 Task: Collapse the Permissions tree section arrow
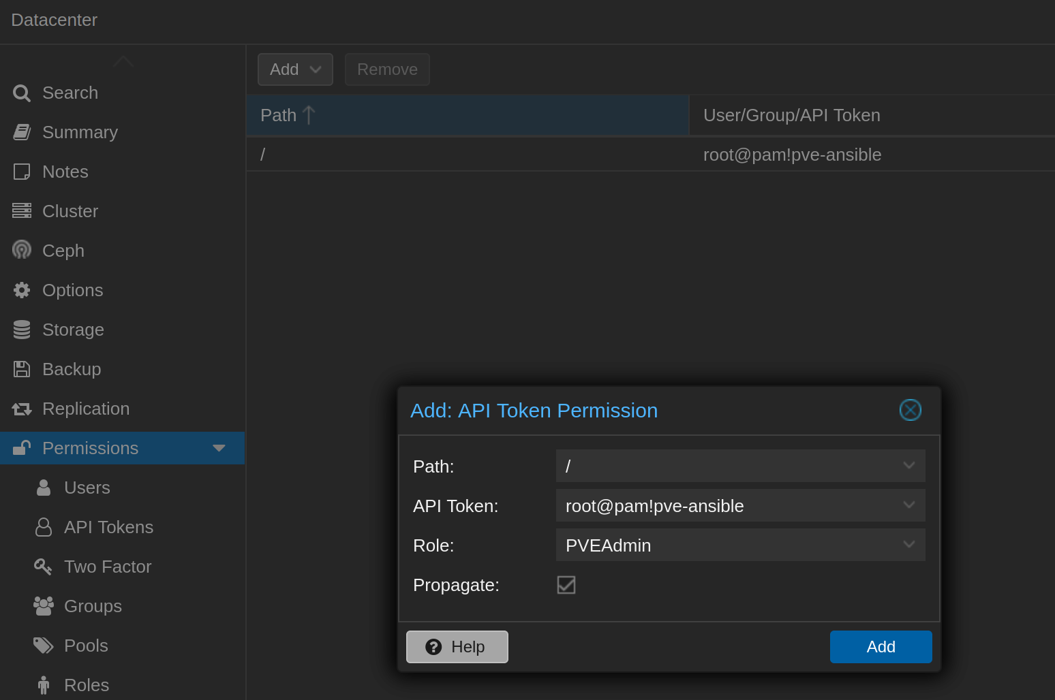[x=219, y=448]
